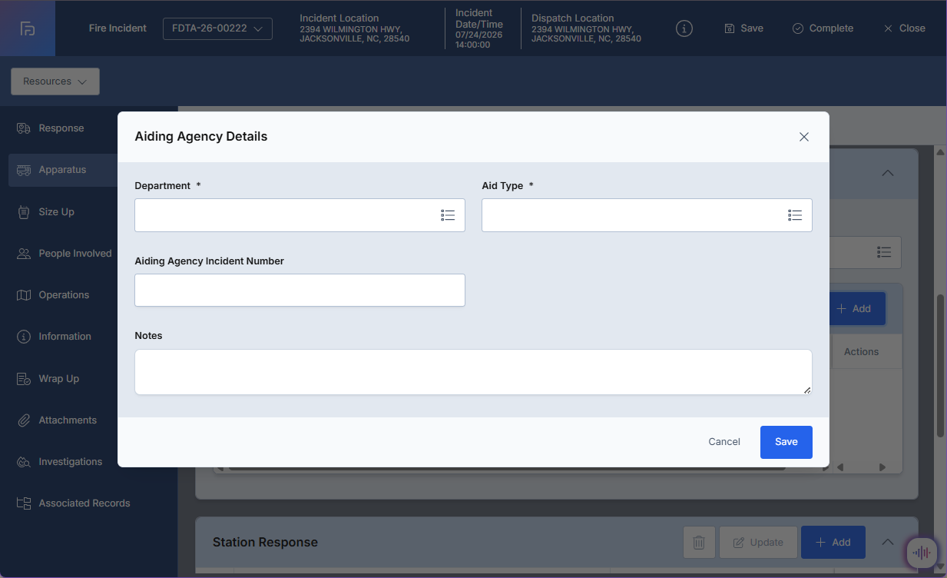Focus Aiding Agency Incident Number field

[x=300, y=291]
